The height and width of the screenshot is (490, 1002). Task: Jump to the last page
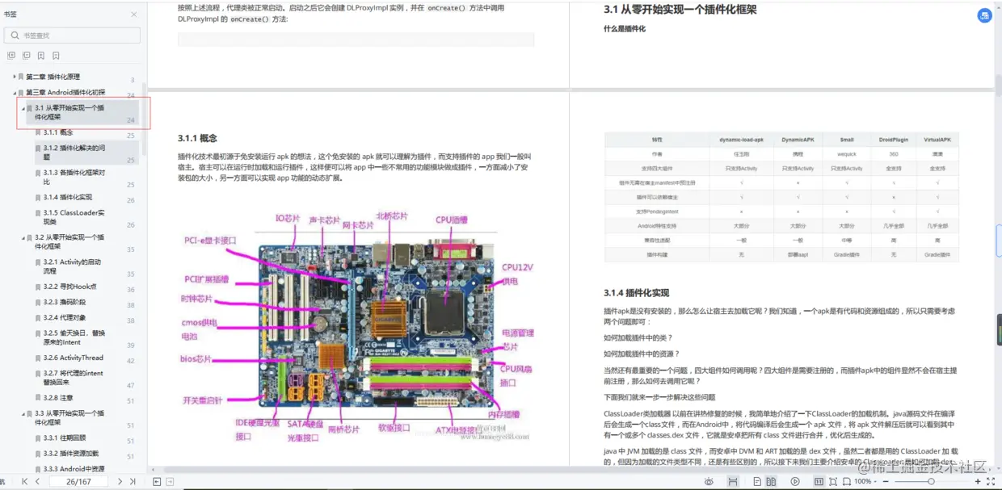pos(133,482)
